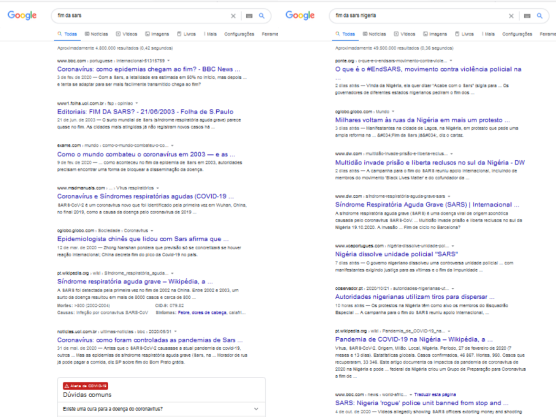
Task: Click the Google logo in right search page
Action: pos(300,15)
